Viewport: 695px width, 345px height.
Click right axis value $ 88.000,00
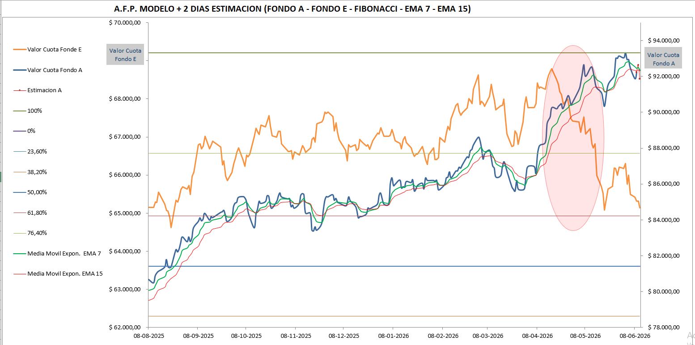[x=664, y=148]
